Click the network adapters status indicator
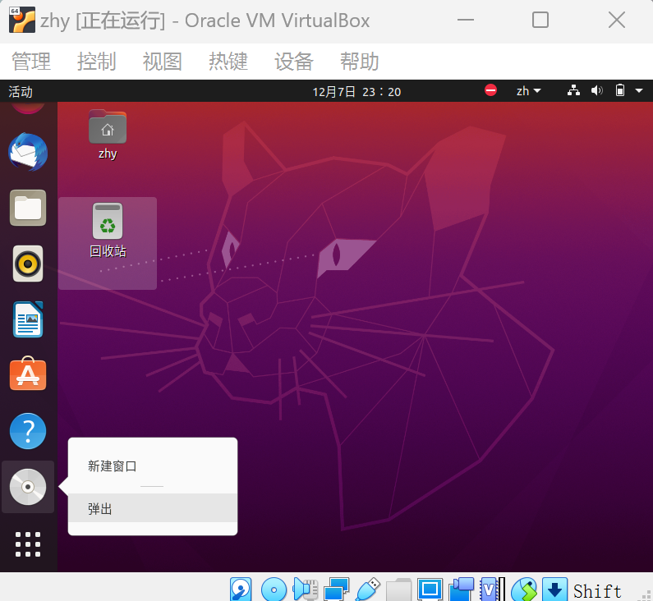 (x=337, y=590)
